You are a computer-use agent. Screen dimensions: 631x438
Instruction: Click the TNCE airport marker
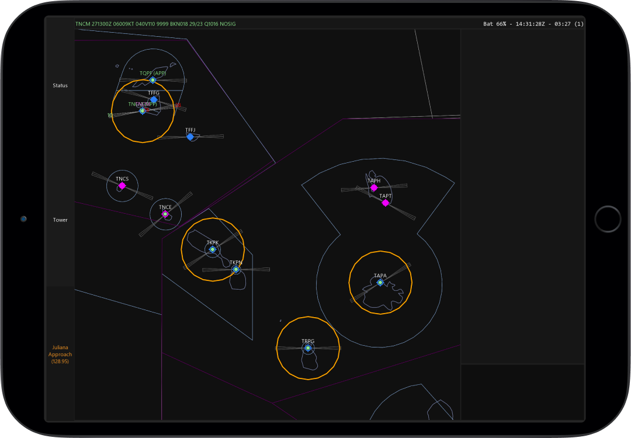pyautogui.click(x=165, y=214)
